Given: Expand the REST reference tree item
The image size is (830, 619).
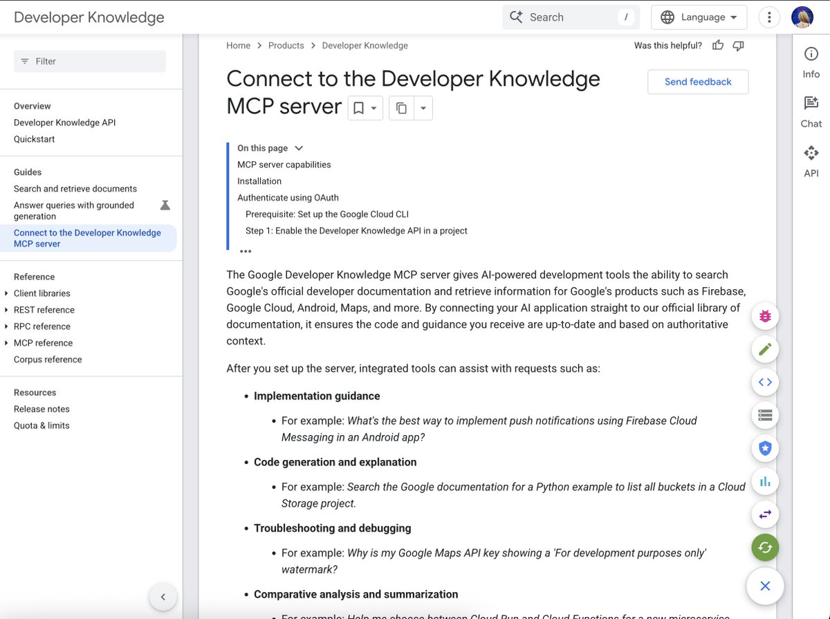Looking at the screenshot, I should pyautogui.click(x=7, y=310).
